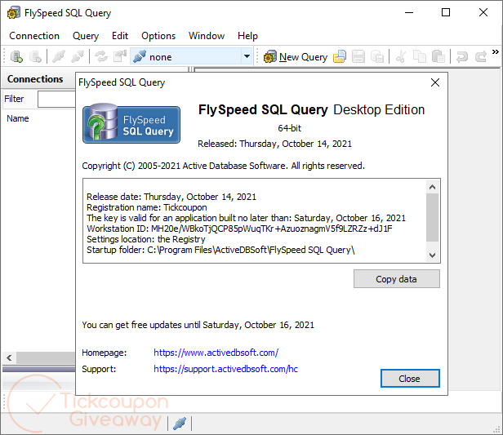Screen dimensions: 503x435
Task: Click the Name column header
Action: tap(18, 118)
